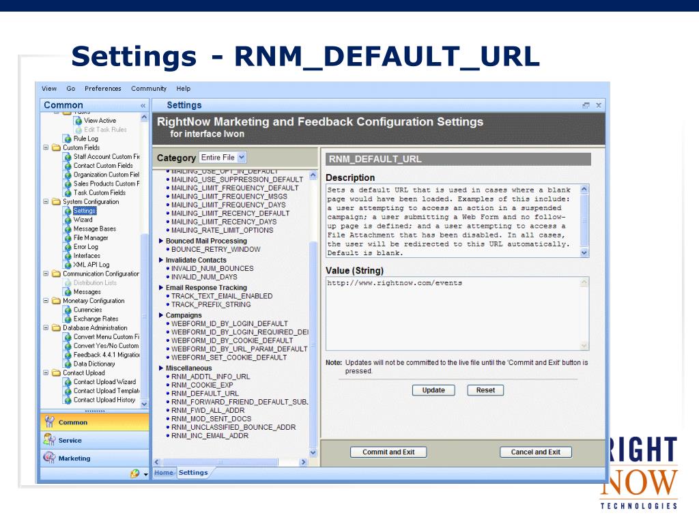Open the Community menu
Screen dimensions: 699x524
click(149, 89)
